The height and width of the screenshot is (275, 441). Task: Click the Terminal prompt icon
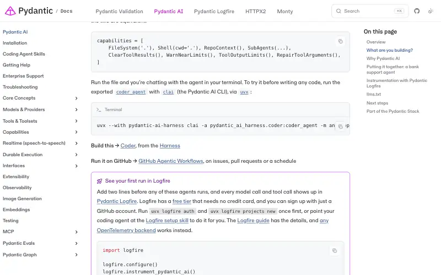tap(99, 109)
